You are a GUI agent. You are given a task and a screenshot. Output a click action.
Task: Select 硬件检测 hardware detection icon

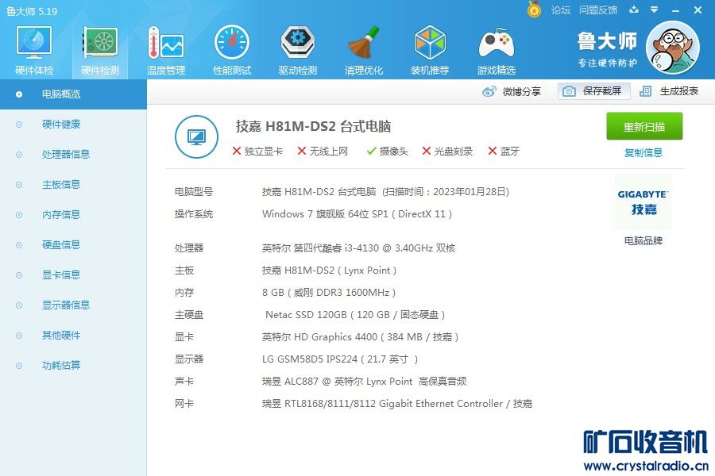click(x=100, y=43)
